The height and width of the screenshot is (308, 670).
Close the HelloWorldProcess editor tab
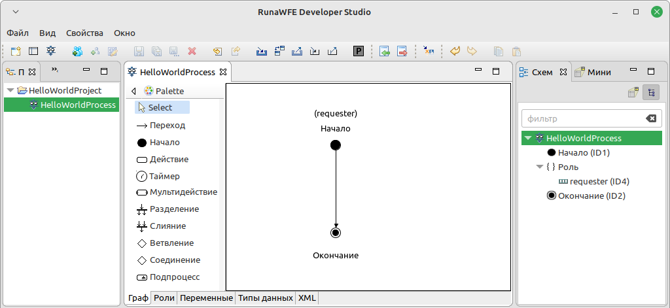tap(223, 72)
